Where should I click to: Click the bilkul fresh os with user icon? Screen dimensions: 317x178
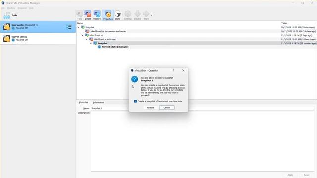[91, 39]
